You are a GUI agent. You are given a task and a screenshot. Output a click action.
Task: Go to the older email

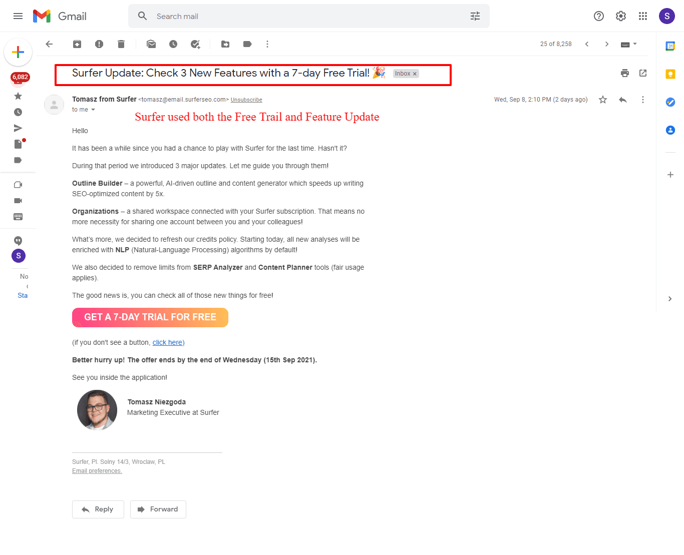pyautogui.click(x=607, y=44)
